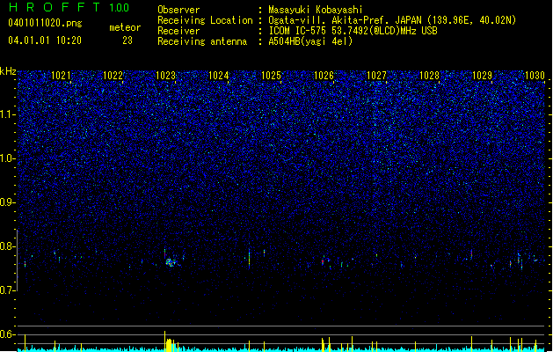Click the 'Observer' label
Screen dimensions: 553x352
click(x=178, y=10)
